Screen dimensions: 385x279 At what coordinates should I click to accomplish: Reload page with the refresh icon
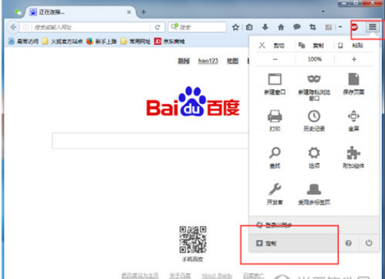click(157, 27)
